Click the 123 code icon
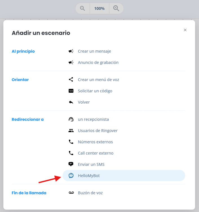This screenshot has height=212, width=199. pyautogui.click(x=71, y=91)
